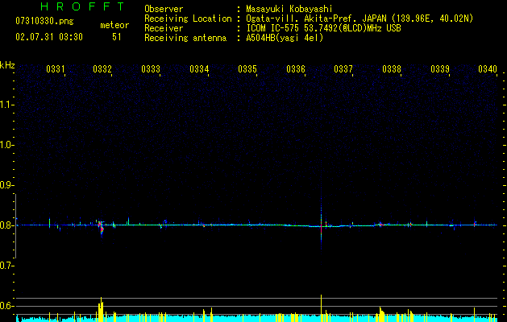Screen dimensions: 507x322
Task: Click the Observer field label
Action: coord(164,9)
